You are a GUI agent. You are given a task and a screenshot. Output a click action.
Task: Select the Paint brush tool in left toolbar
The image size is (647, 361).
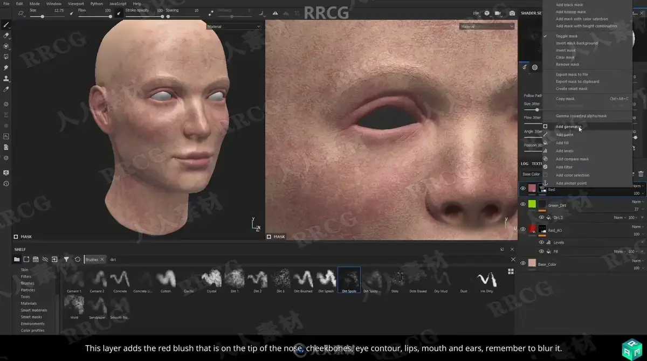point(6,24)
